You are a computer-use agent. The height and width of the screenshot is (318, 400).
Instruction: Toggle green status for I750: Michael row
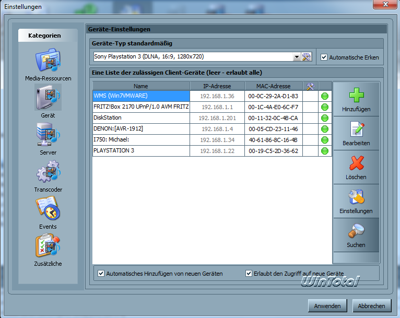[325, 140]
